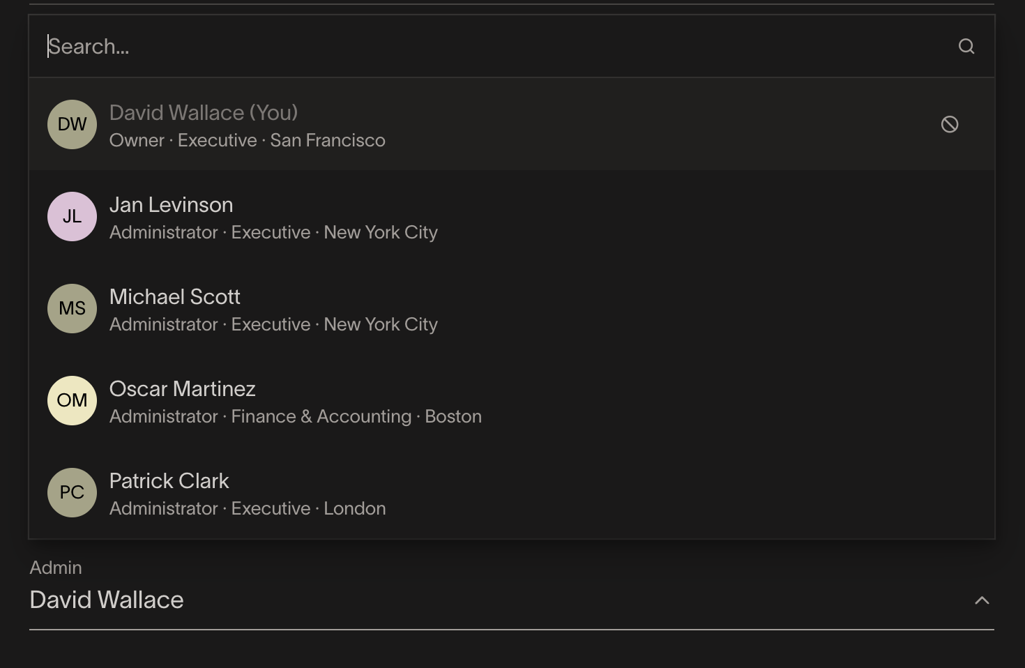Click the PC avatar for Patrick Clark

[x=72, y=492]
